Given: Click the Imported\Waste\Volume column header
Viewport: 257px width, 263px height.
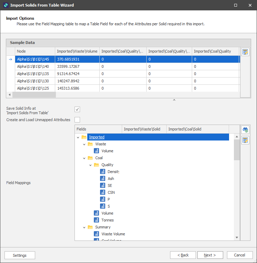Looking at the screenshot, I should 77,51.
